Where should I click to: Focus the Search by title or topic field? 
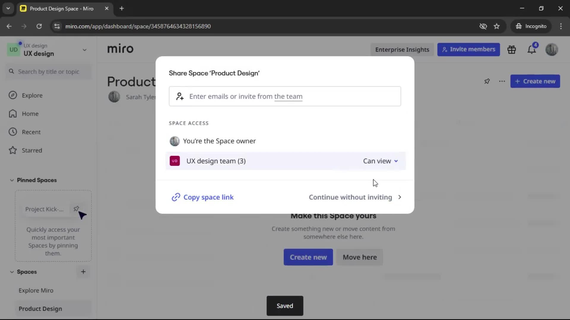pyautogui.click(x=49, y=72)
